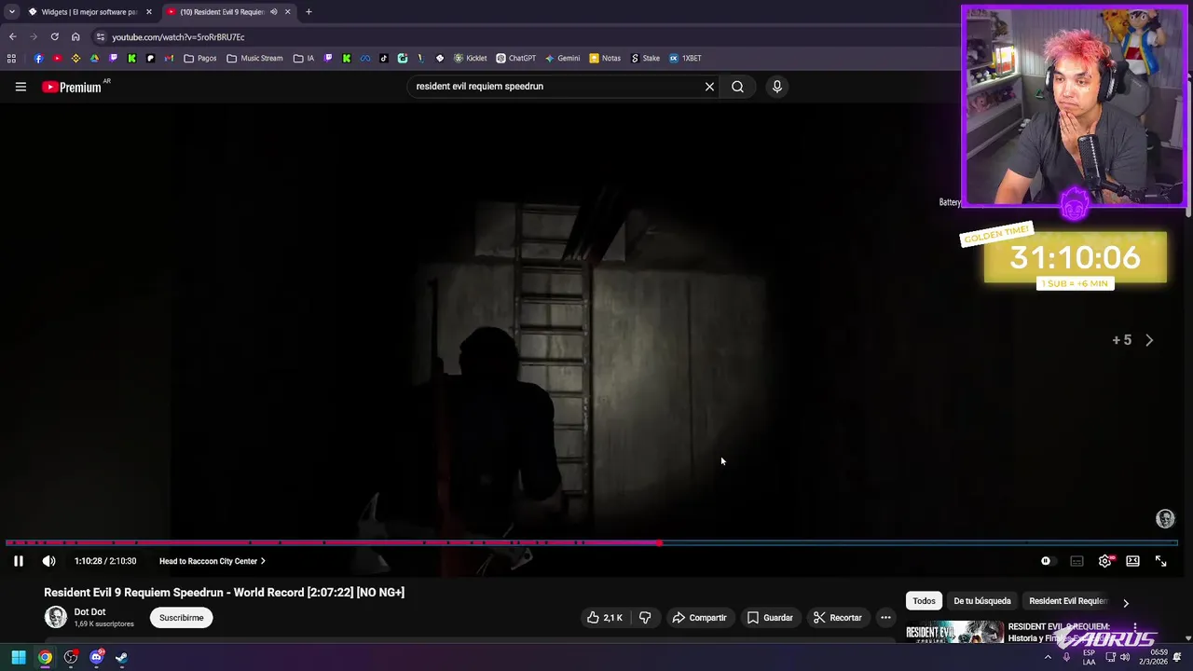This screenshot has width=1193, height=671.
Task: Expand the Pagos bookmark folder
Action: point(200,58)
